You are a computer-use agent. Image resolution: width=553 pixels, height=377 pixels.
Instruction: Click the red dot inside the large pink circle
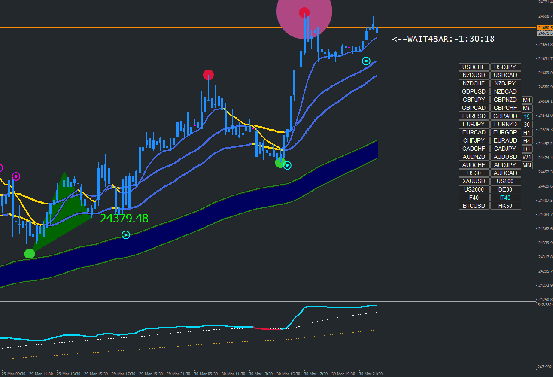click(x=304, y=12)
